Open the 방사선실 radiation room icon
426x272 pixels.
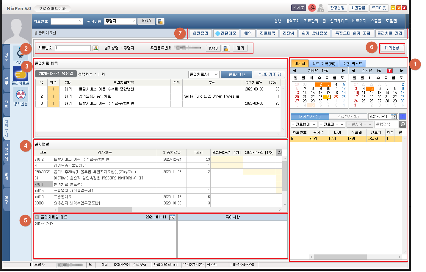(x=21, y=95)
